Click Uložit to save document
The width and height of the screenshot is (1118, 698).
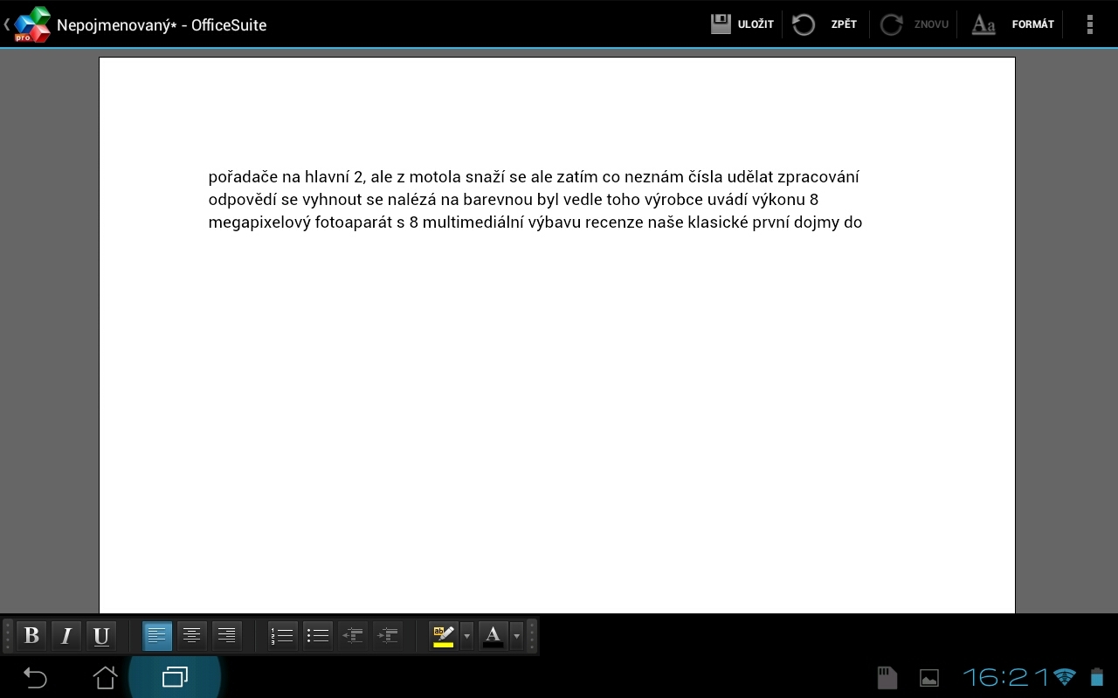pos(742,24)
